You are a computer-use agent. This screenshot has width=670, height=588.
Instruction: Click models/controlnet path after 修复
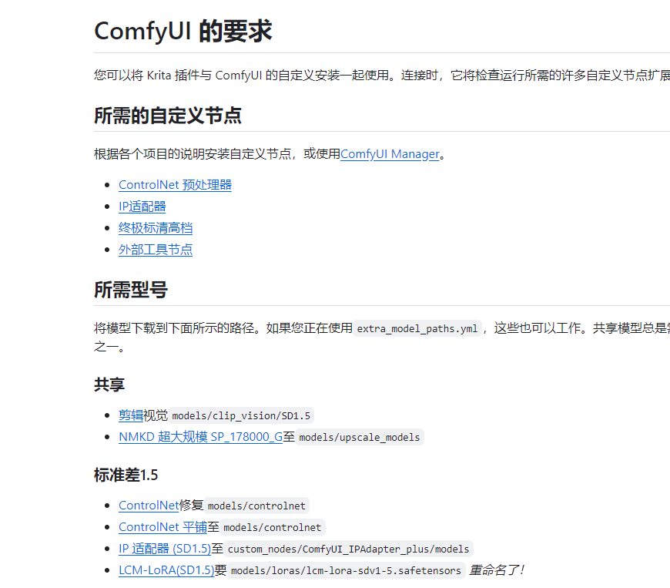(x=256, y=506)
